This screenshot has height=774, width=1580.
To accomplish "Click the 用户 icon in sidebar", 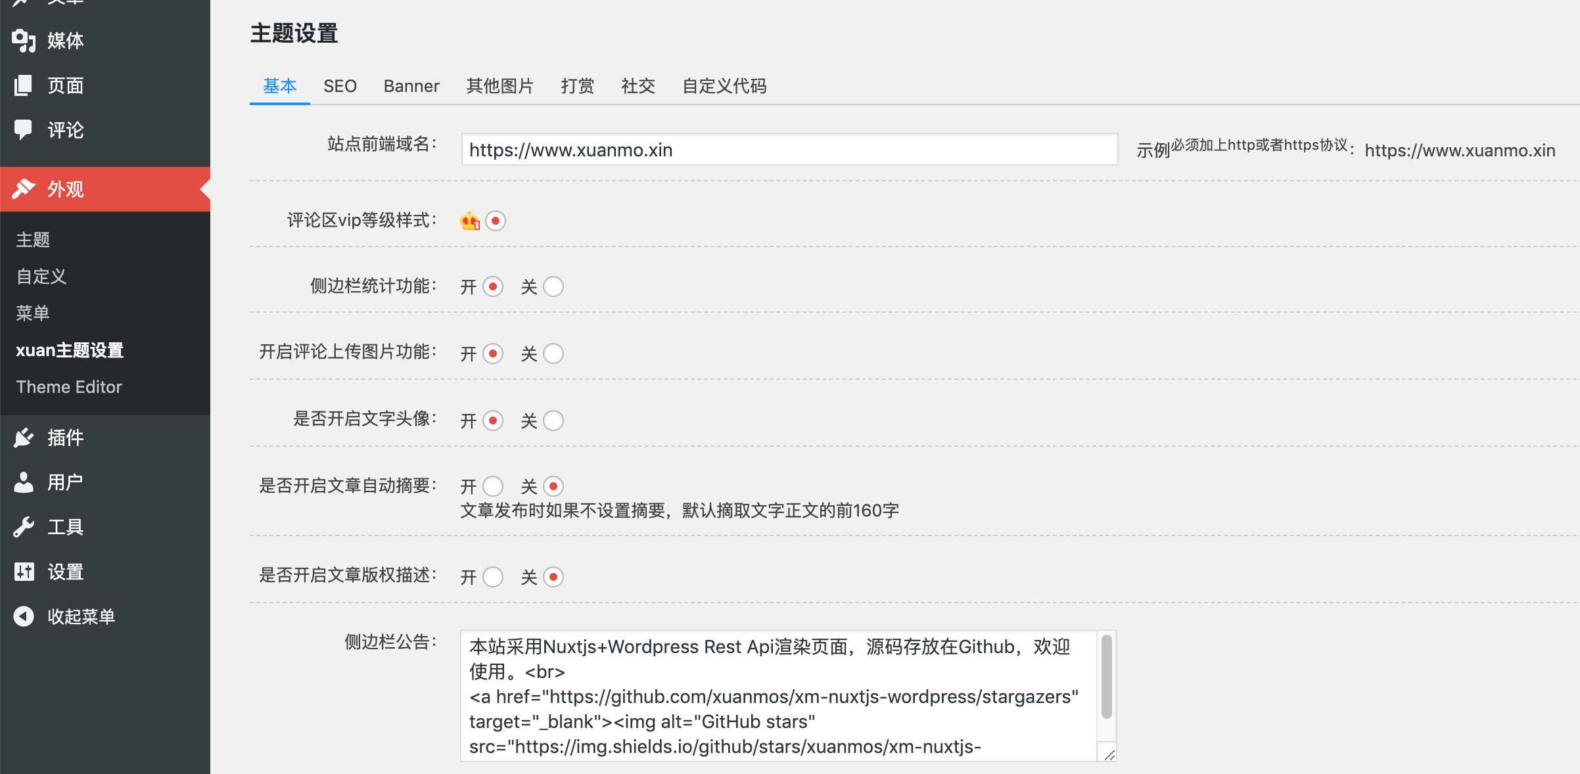I will click(25, 481).
